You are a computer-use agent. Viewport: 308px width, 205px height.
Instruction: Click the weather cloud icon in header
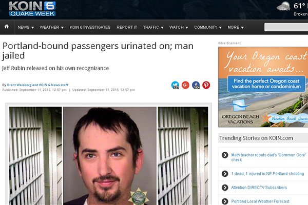(283, 7)
